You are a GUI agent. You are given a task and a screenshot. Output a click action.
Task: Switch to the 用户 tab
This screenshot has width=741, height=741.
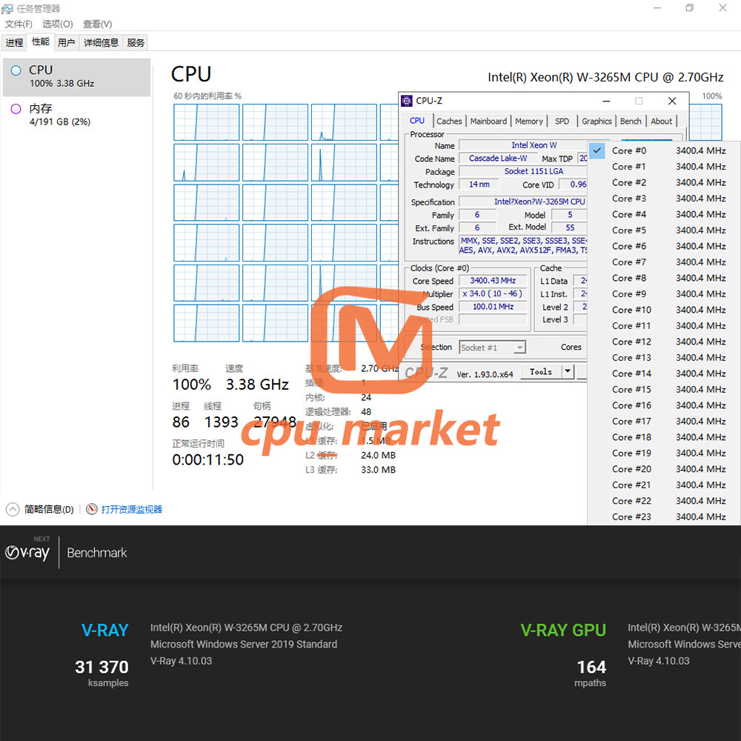pos(67,42)
